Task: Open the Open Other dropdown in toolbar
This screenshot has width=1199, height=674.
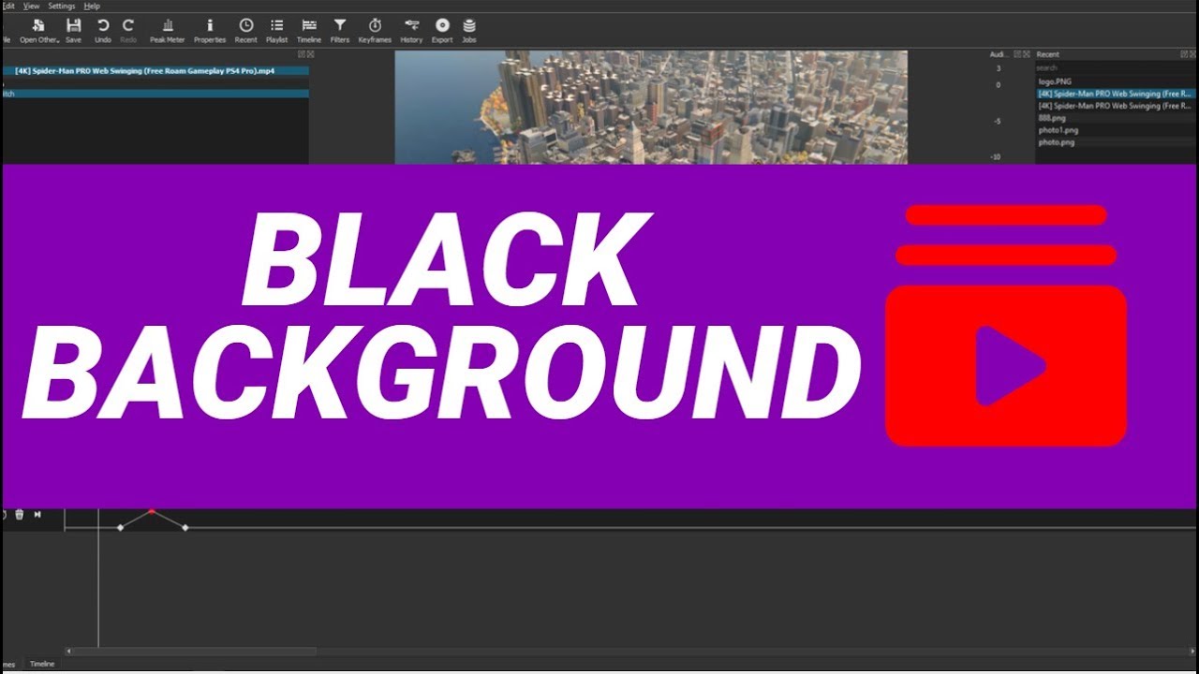Action: point(39,31)
